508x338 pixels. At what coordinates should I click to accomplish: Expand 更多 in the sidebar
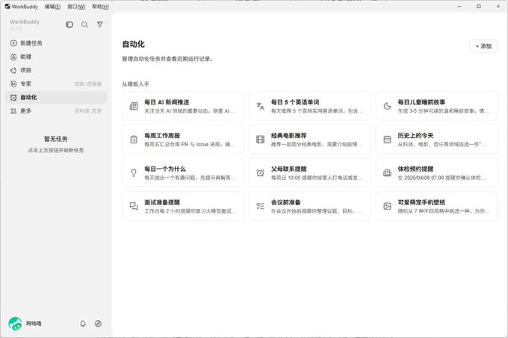click(x=56, y=111)
